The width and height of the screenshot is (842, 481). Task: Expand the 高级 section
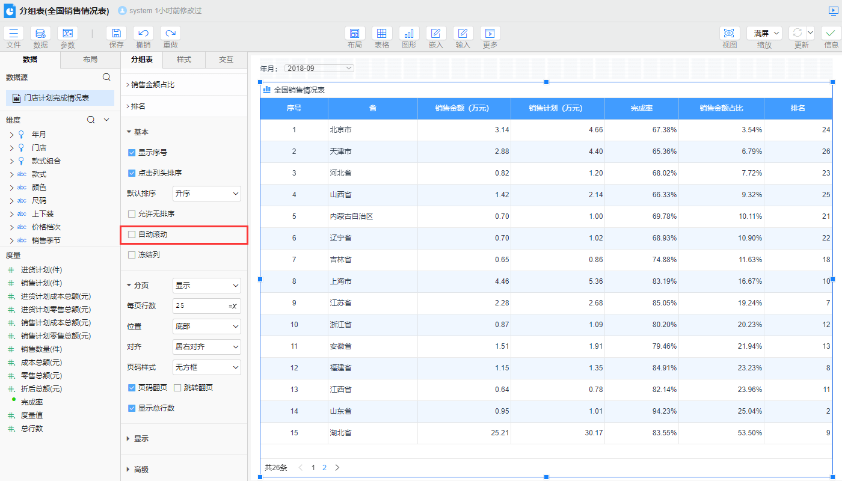coord(141,470)
